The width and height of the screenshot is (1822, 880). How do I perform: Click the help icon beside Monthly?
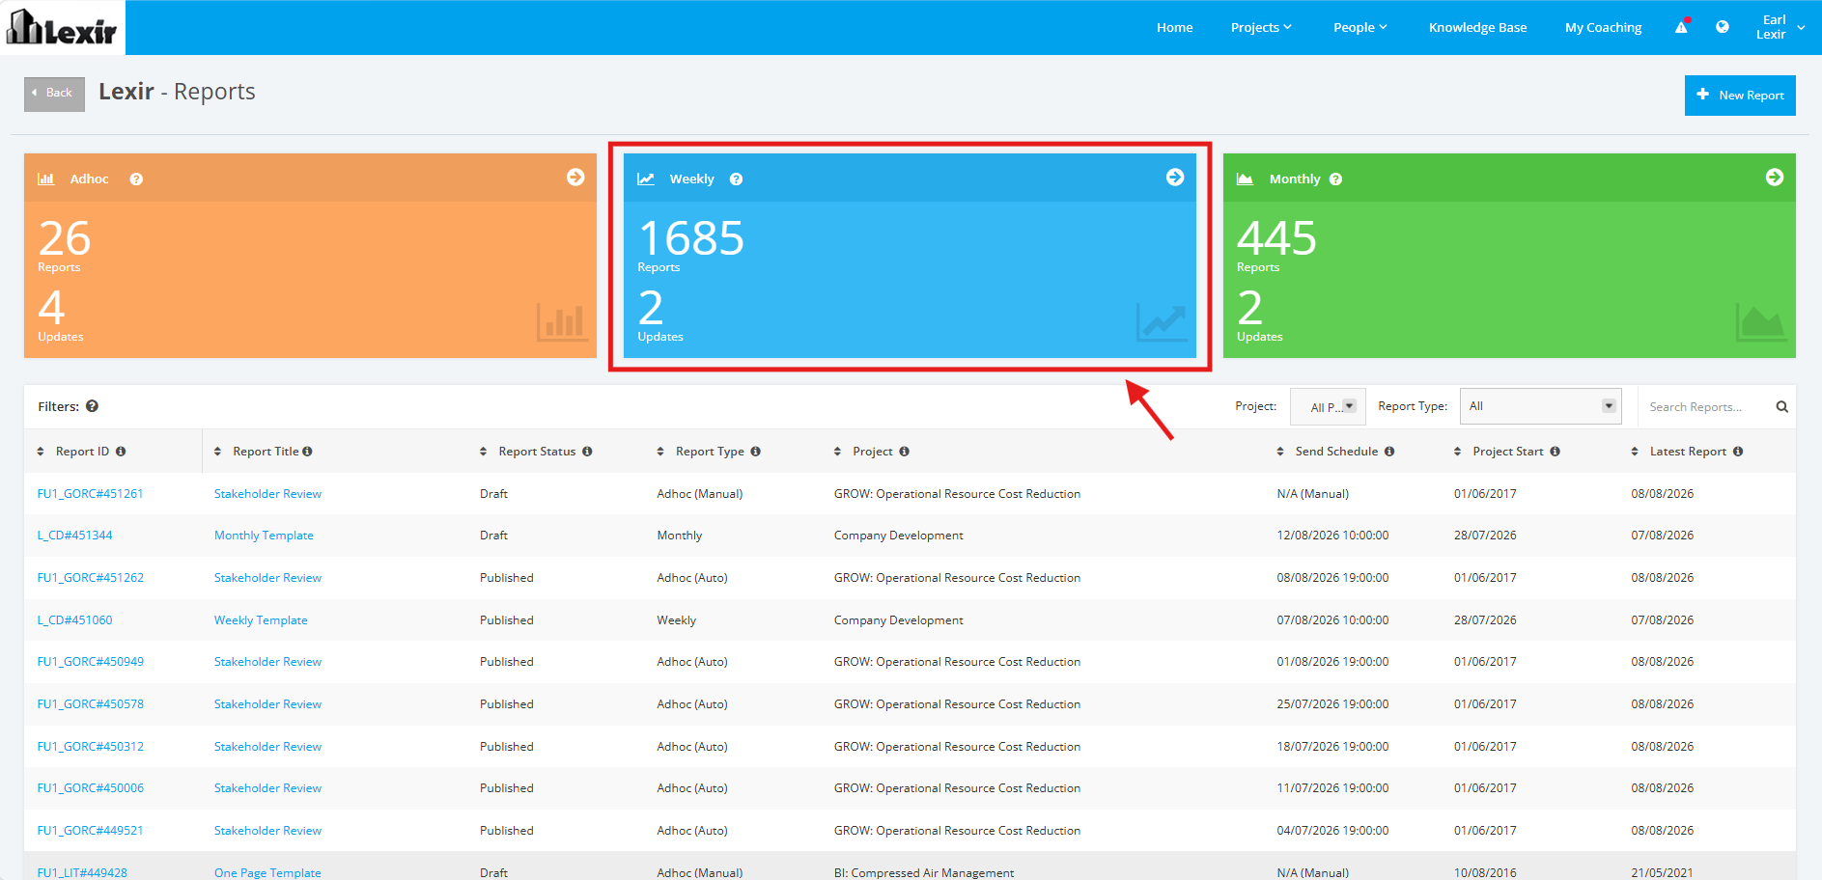[1335, 179]
